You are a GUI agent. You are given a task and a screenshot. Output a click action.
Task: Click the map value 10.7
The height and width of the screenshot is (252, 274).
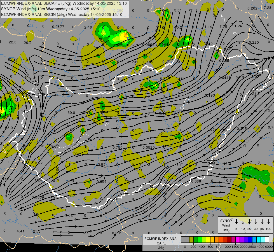(228, 180)
